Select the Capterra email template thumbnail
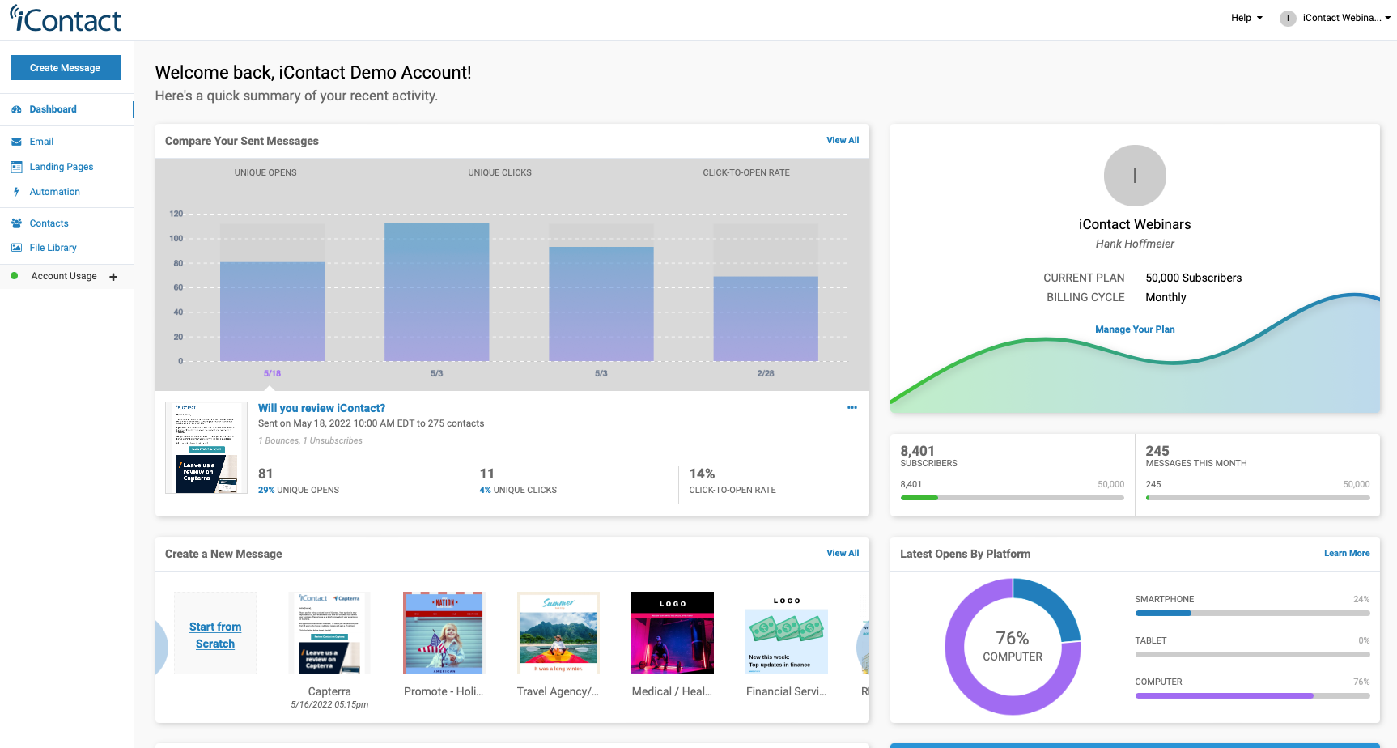1397x748 pixels. [329, 632]
